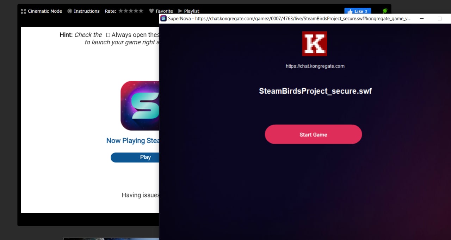The width and height of the screenshot is (451, 240).
Task: Click the Start Game button
Action: point(313,134)
